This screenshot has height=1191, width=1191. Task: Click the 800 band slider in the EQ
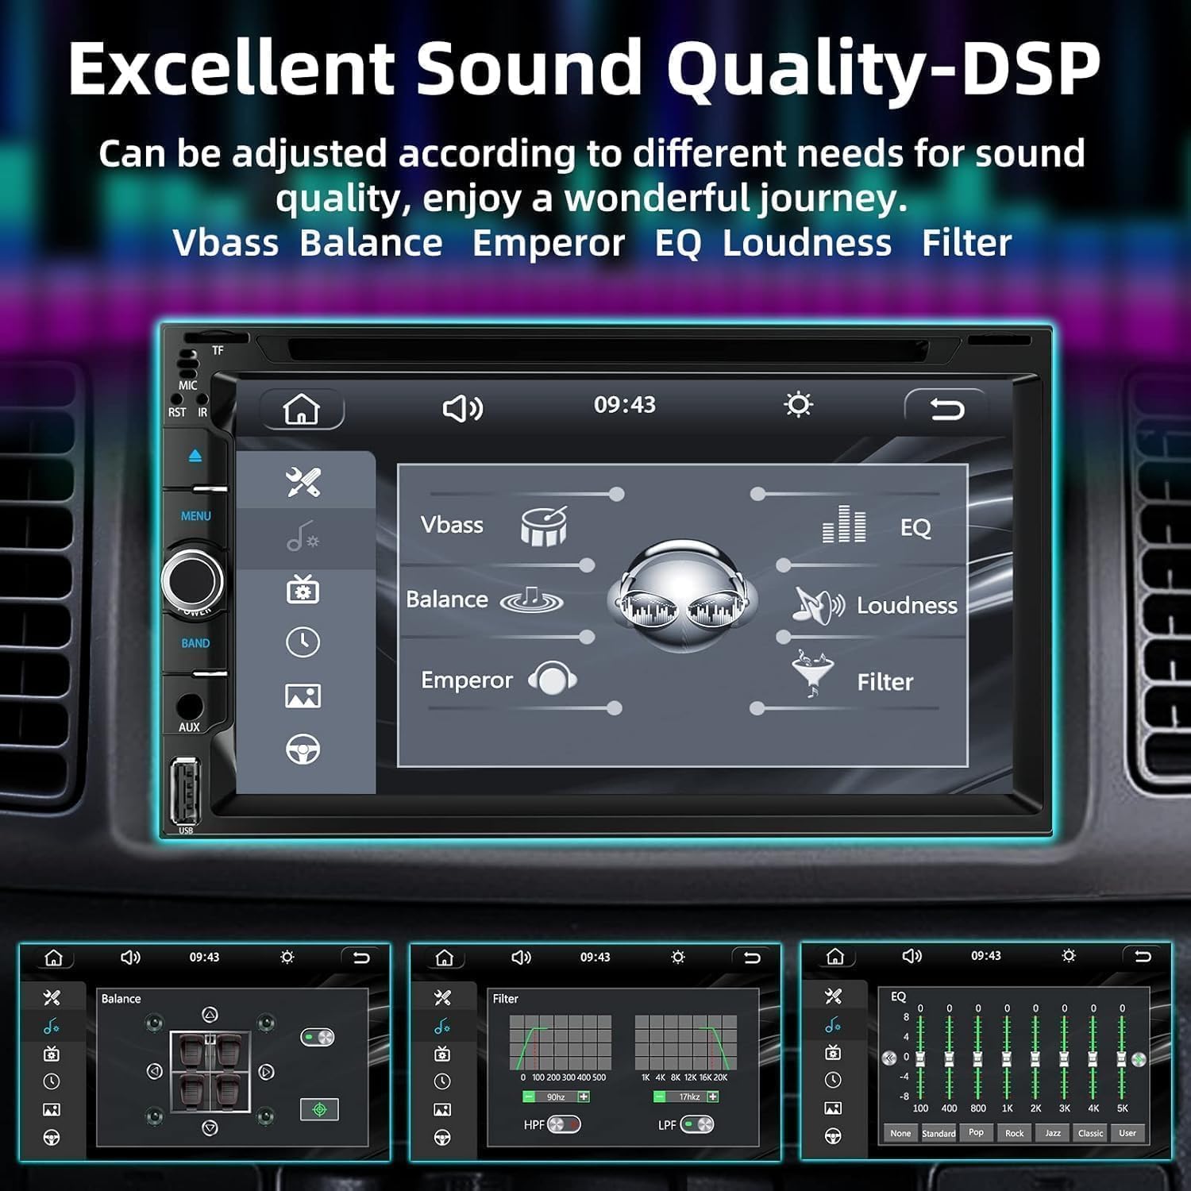click(x=978, y=1057)
